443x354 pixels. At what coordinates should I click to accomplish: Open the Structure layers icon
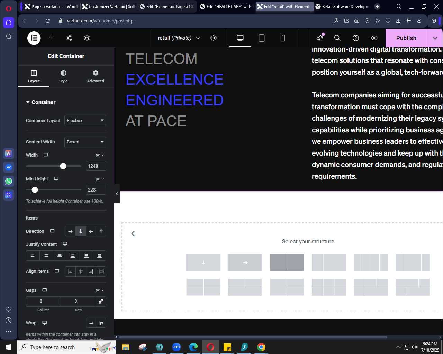(x=87, y=38)
